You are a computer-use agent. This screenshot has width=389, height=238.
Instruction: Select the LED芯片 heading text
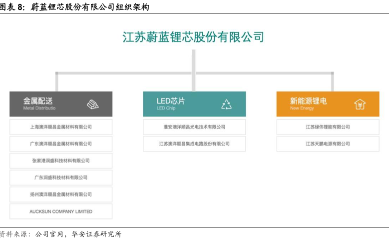[x=171, y=100]
